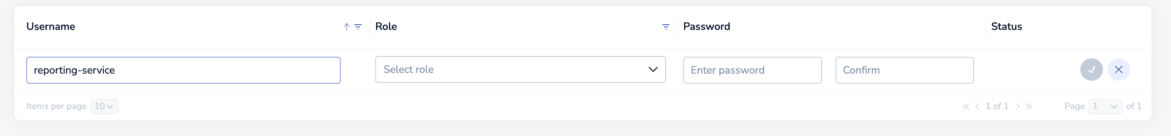Click the Select role dropdown arrow
Viewport: 1171px width, 136px height.
[653, 69]
